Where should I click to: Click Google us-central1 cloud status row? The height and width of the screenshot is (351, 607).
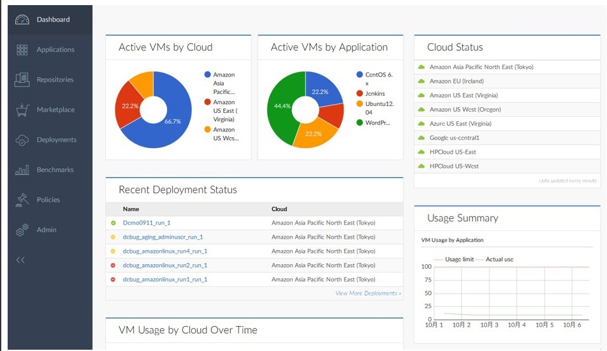(x=454, y=138)
